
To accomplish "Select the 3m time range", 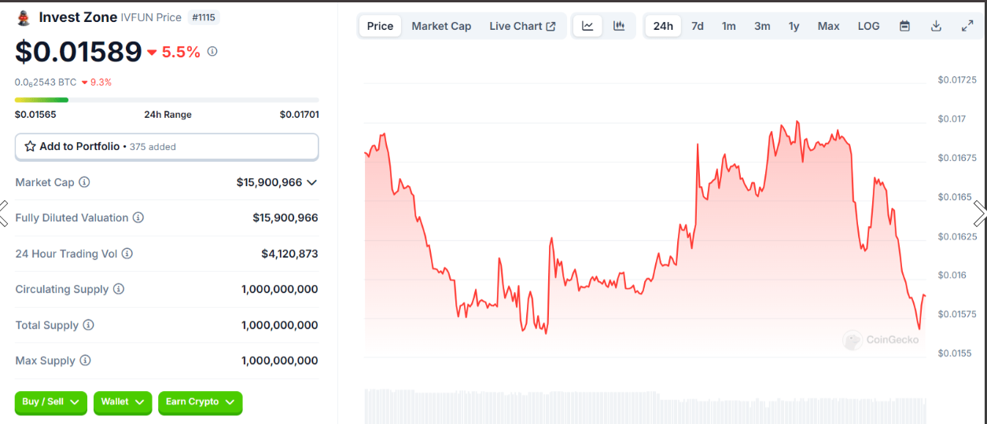I will [762, 26].
